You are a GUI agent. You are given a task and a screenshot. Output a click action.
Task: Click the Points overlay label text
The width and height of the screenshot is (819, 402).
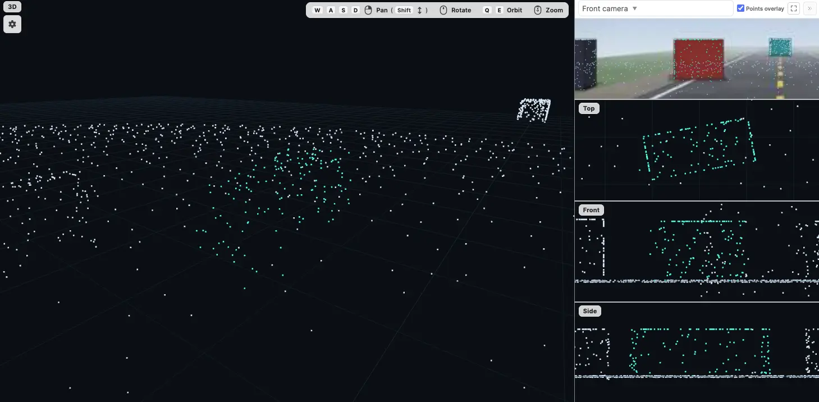pos(765,8)
